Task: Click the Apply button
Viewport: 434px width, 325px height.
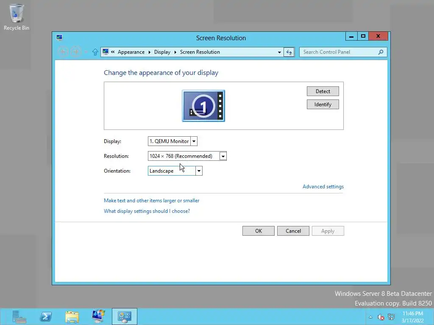Action: pyautogui.click(x=328, y=231)
